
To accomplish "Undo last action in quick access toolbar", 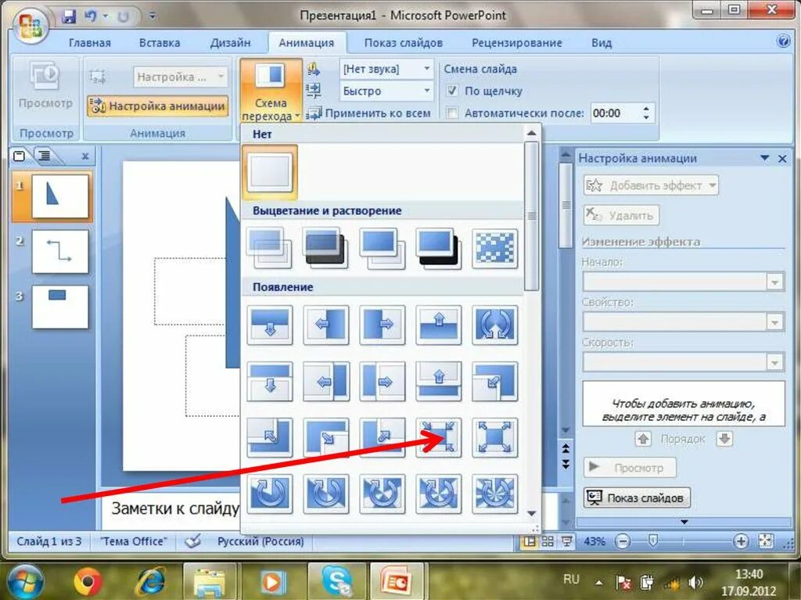I will tap(91, 16).
